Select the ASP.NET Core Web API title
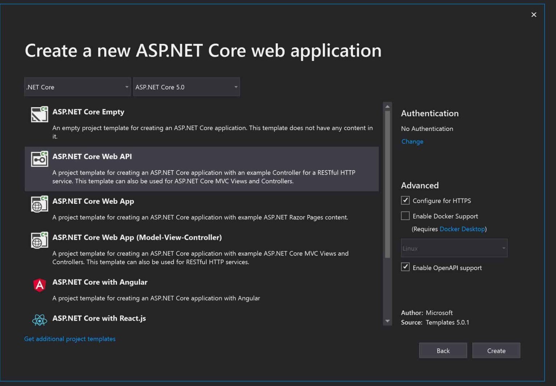Image resolution: width=556 pixels, height=386 pixels. click(92, 156)
